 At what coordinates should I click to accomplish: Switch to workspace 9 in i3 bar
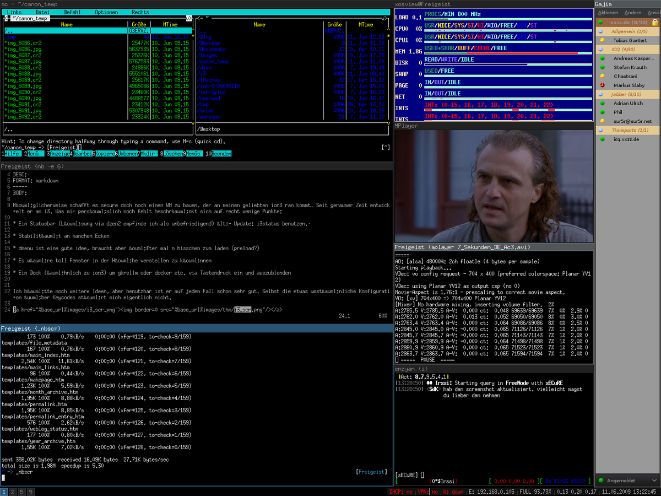31,492
